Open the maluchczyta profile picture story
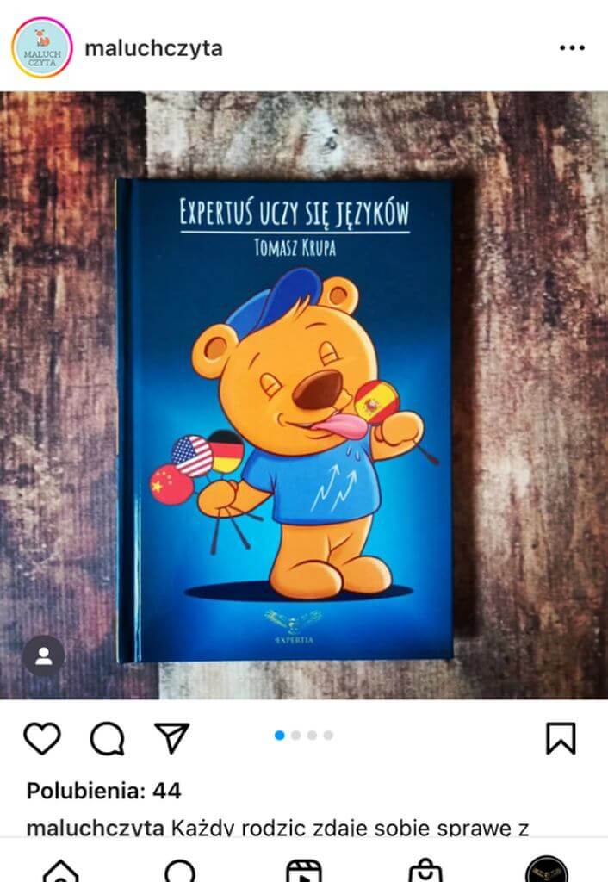The height and width of the screenshot is (882, 608). 42,48
